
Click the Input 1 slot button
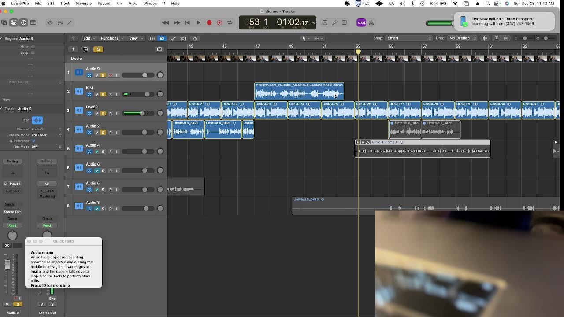(15, 184)
